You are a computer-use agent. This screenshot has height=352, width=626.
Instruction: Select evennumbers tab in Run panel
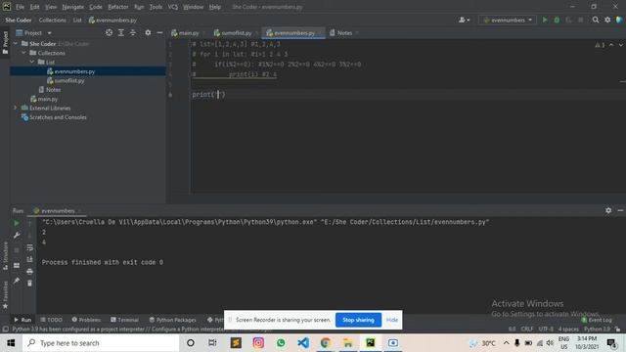(x=58, y=211)
